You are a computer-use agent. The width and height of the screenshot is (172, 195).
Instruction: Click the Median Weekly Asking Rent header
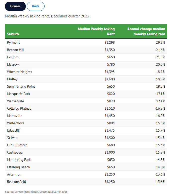point(96,32)
